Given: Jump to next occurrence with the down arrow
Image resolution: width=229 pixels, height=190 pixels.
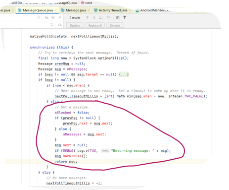Looking at the screenshot, I should click(94, 17).
